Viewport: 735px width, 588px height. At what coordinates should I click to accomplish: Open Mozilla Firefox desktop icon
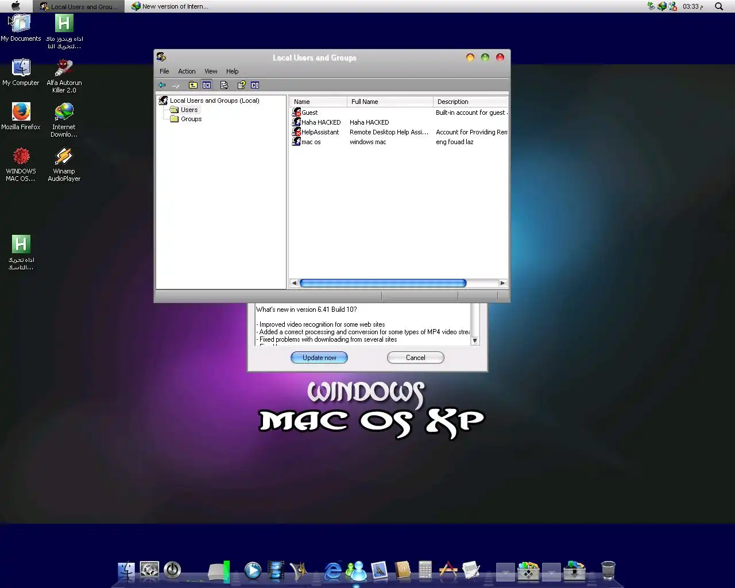click(21, 117)
